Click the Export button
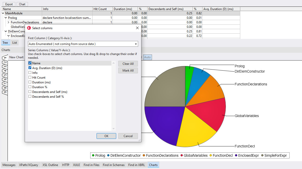The width and height of the screenshot is (302, 169). pos(9,4)
